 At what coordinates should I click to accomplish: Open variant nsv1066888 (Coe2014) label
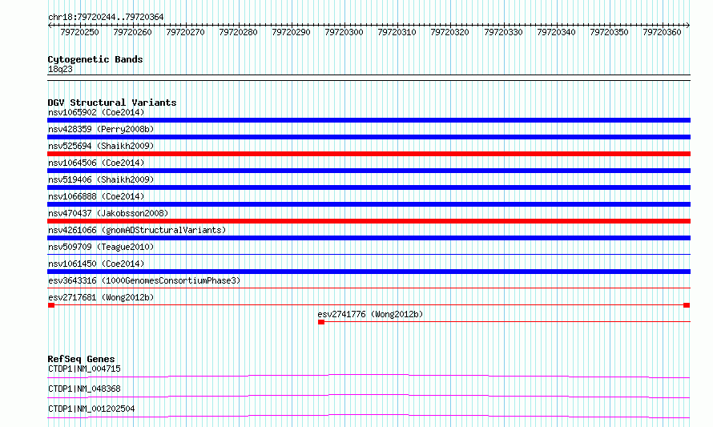[x=96, y=196]
